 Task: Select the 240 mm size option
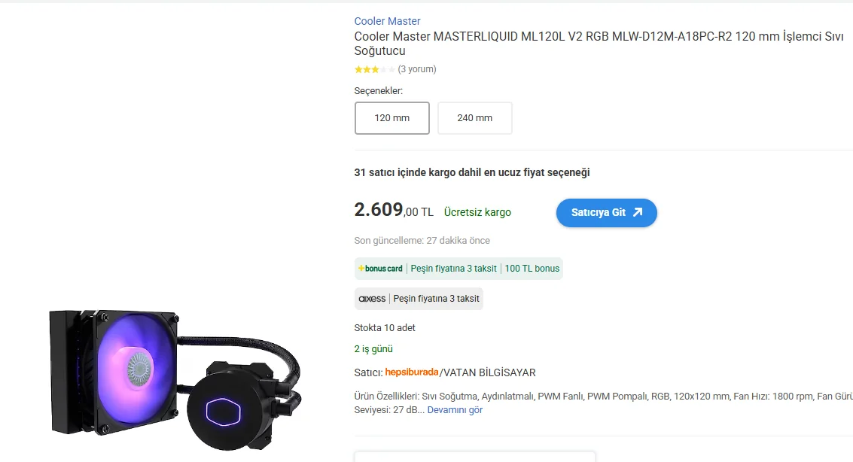[475, 118]
